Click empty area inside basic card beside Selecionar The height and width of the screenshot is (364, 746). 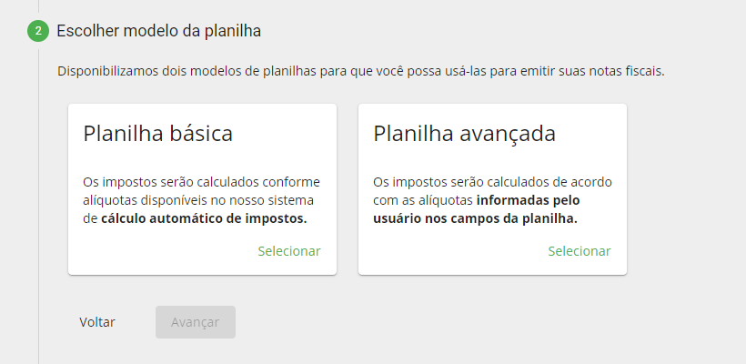click(155, 251)
